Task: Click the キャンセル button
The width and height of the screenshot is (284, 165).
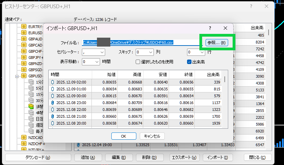Action: [x=152, y=136]
